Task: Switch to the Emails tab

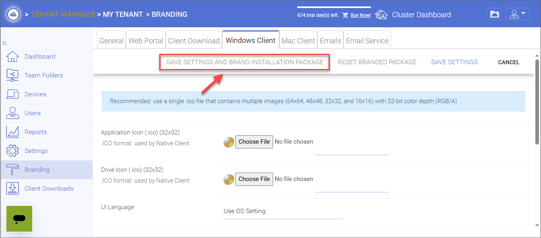Action: click(331, 41)
